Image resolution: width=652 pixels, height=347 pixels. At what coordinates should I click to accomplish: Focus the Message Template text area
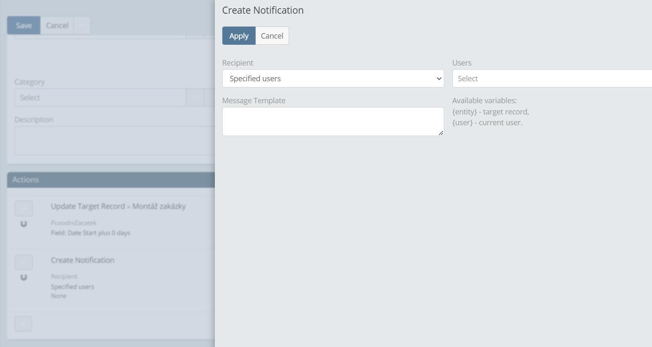(333, 121)
